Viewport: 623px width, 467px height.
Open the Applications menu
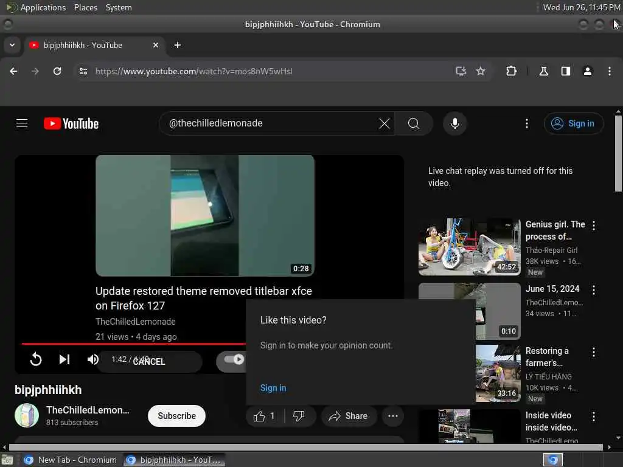coord(36,7)
